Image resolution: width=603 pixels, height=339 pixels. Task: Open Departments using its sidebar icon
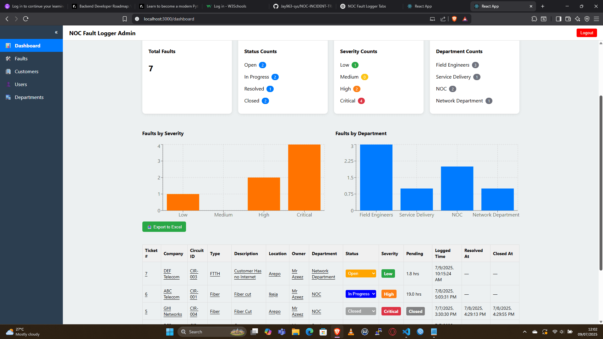click(8, 97)
